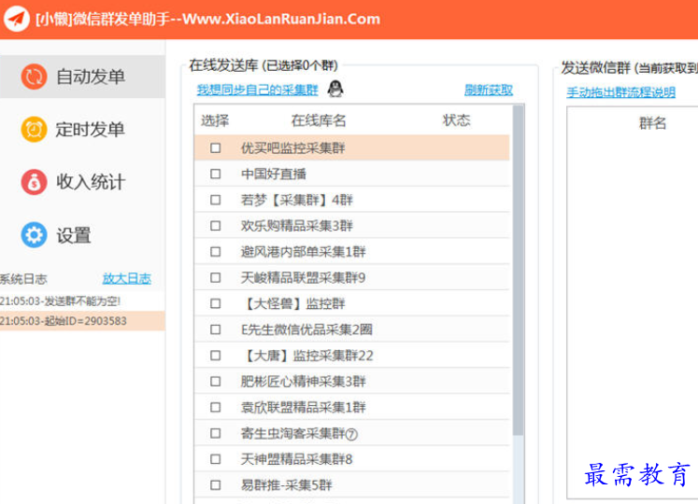Check 天神盟精品采集群8 checkbox
Image resolution: width=698 pixels, height=504 pixels.
(216, 458)
